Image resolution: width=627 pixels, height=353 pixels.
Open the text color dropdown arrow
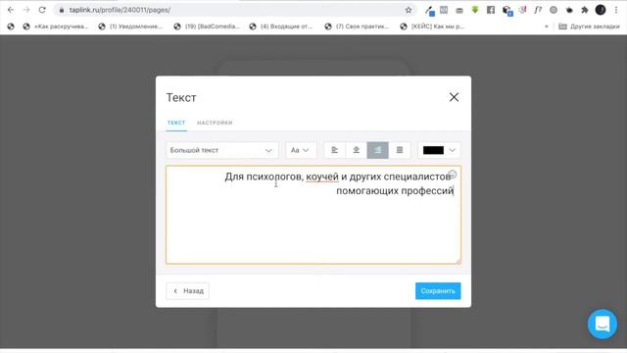tap(453, 150)
